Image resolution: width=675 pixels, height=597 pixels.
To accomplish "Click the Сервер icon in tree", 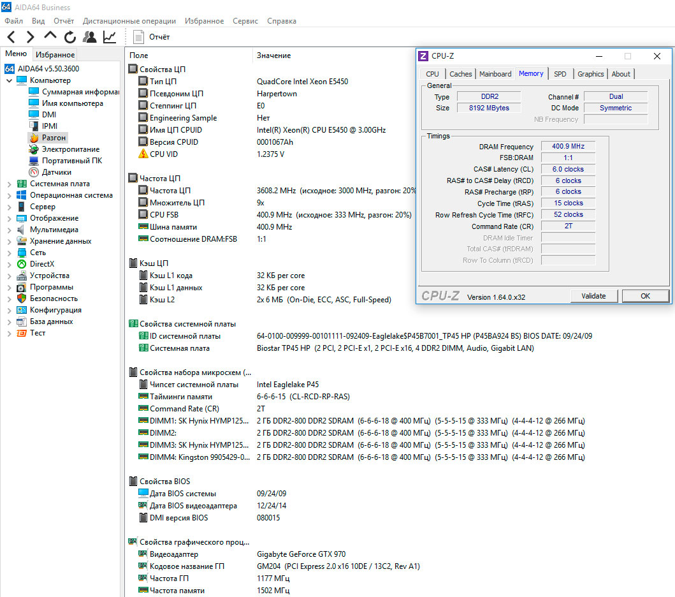I will click(22, 207).
